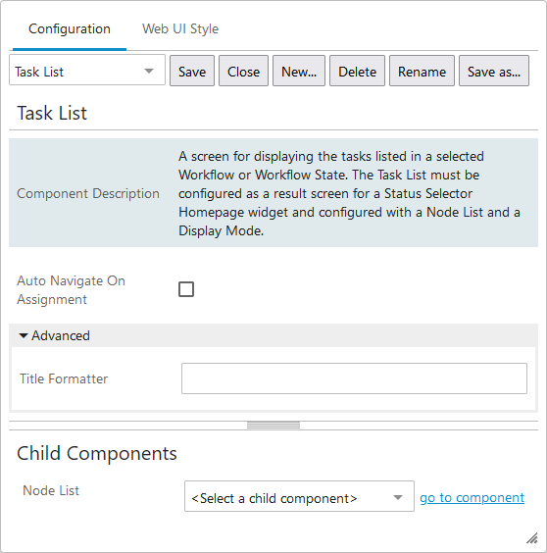Click the resize grip in the bottom corner
547x553 pixels.
(532, 538)
